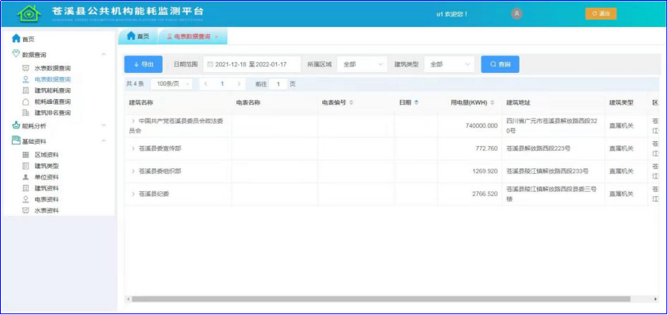This screenshot has height=315, width=668.
Task: Close the 电表数据查询 tab
Action: pyautogui.click(x=217, y=37)
